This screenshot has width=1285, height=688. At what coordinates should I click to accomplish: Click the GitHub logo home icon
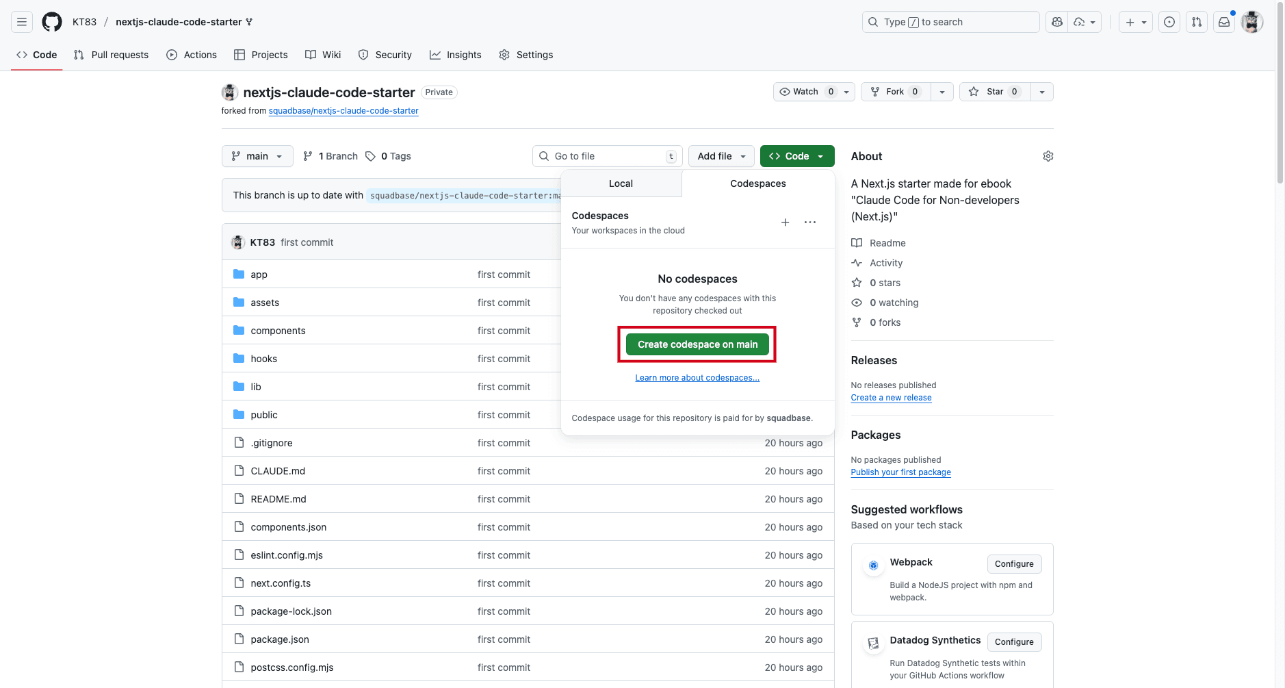[52, 22]
